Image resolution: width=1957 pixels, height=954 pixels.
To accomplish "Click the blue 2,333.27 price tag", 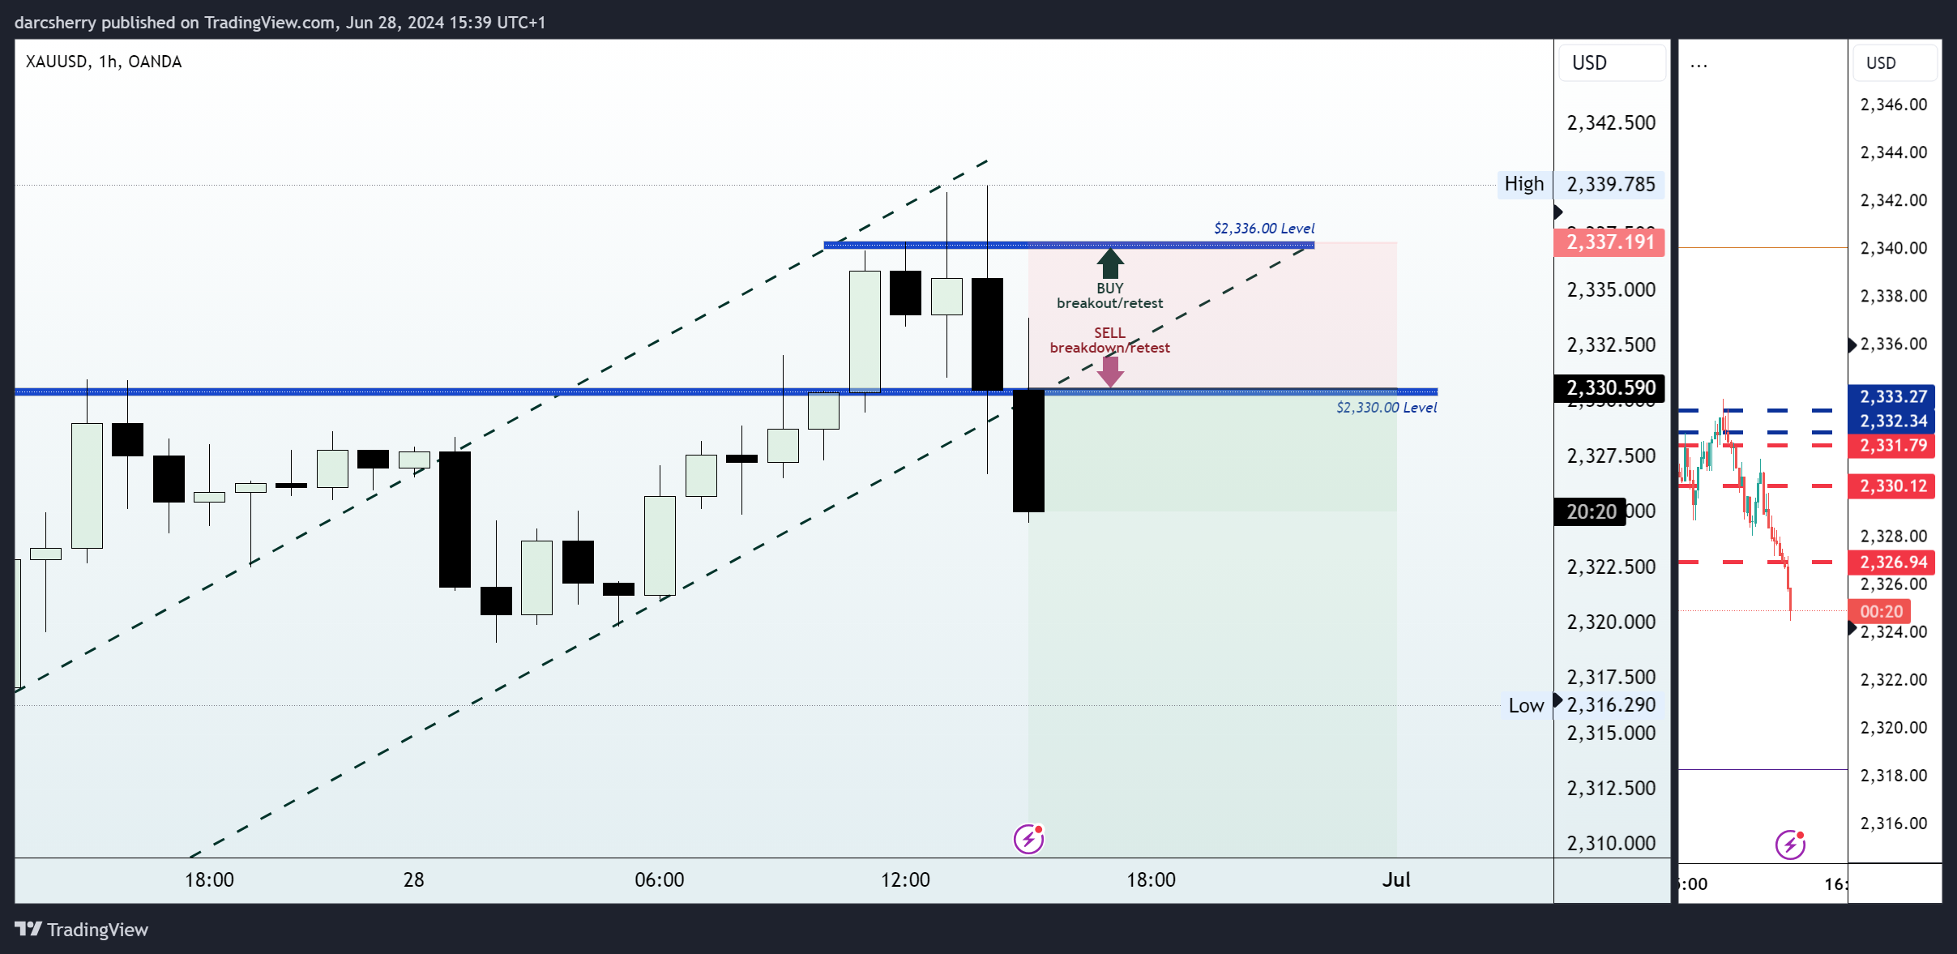I will point(1892,396).
